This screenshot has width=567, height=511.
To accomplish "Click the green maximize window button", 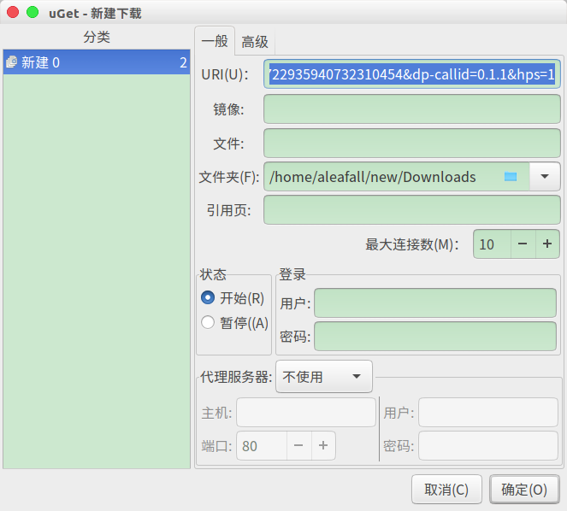I will pos(32,12).
